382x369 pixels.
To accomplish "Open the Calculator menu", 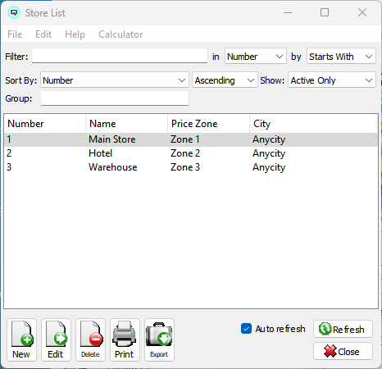I will pos(121,34).
